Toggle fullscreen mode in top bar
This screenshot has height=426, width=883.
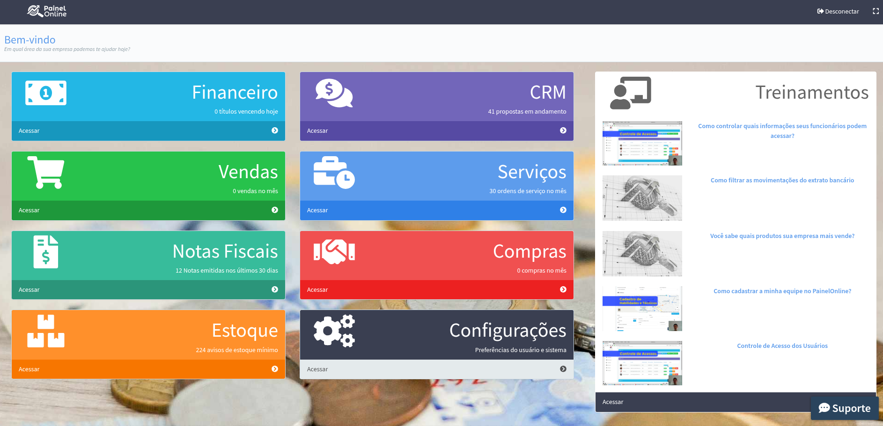coord(876,11)
